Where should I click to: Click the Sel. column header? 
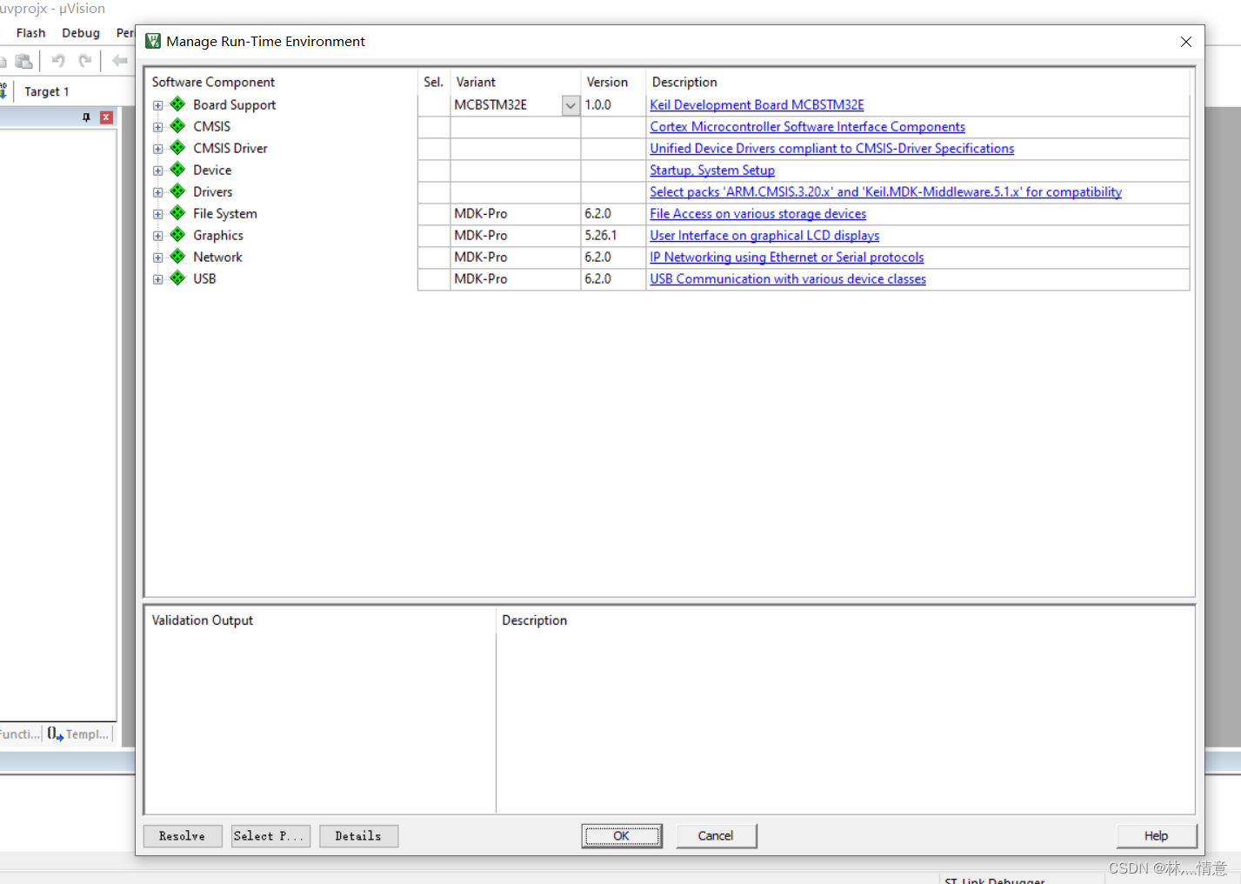coord(433,82)
